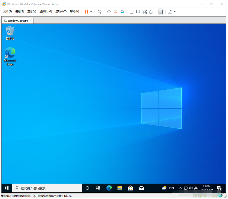Screen dimensions: 228x199
Task: Open the console view icon in toolbar
Action: coord(160,12)
